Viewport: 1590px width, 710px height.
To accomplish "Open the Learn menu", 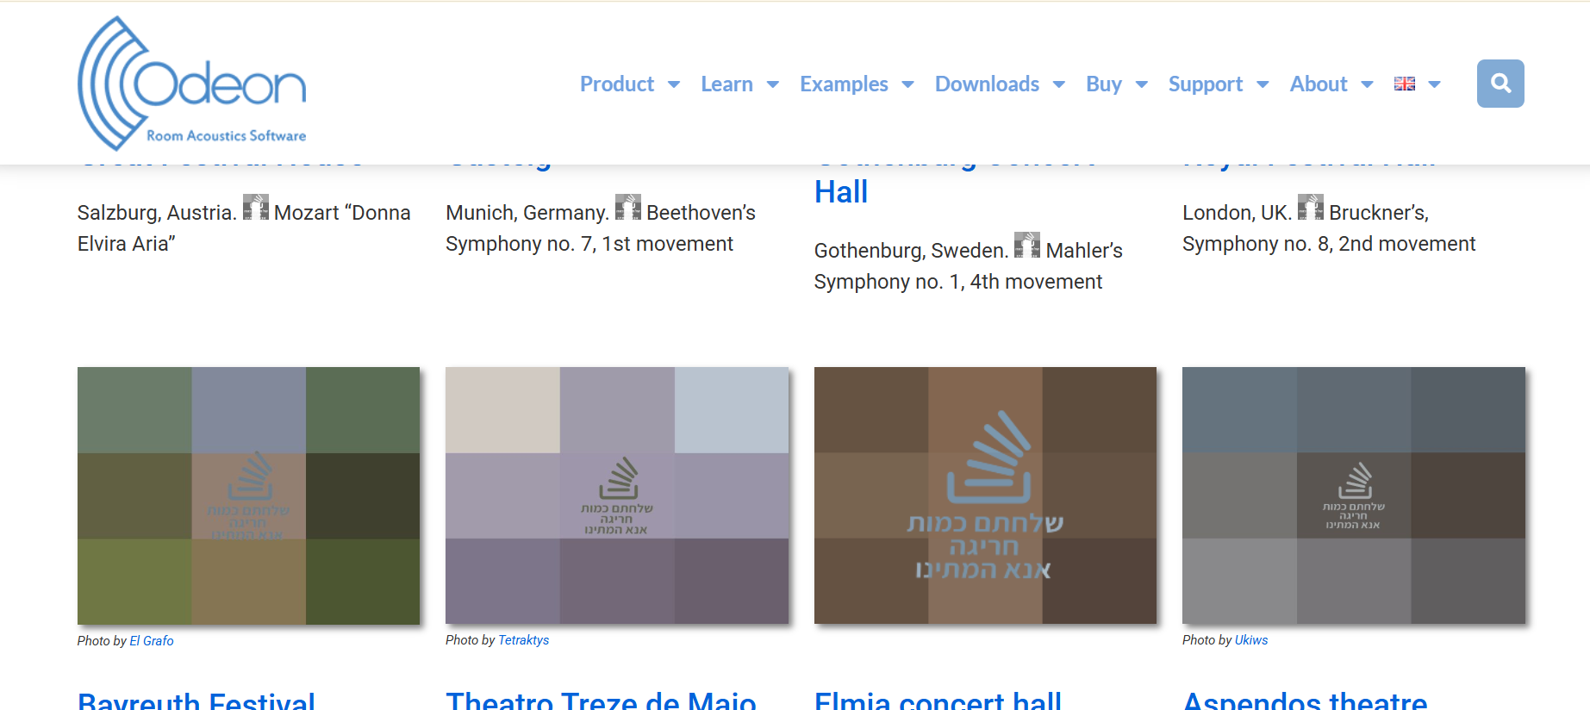I will [x=726, y=84].
